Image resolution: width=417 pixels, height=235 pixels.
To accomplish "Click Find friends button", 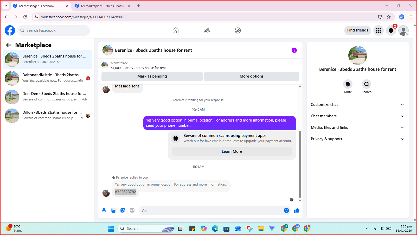I will [x=357, y=30].
